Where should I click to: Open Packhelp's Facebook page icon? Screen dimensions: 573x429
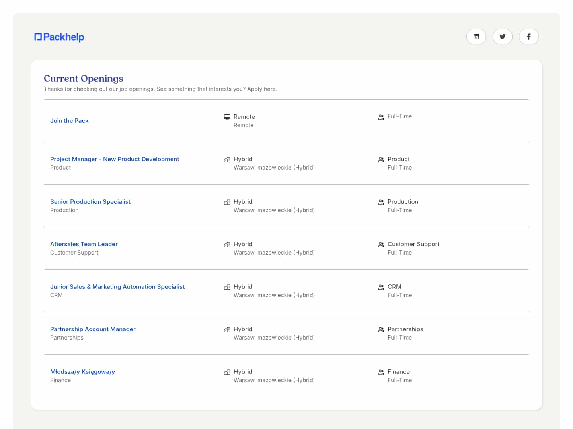(528, 37)
